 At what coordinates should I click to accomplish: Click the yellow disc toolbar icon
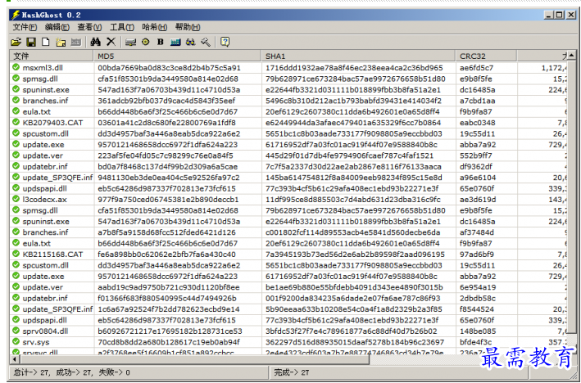click(145, 42)
